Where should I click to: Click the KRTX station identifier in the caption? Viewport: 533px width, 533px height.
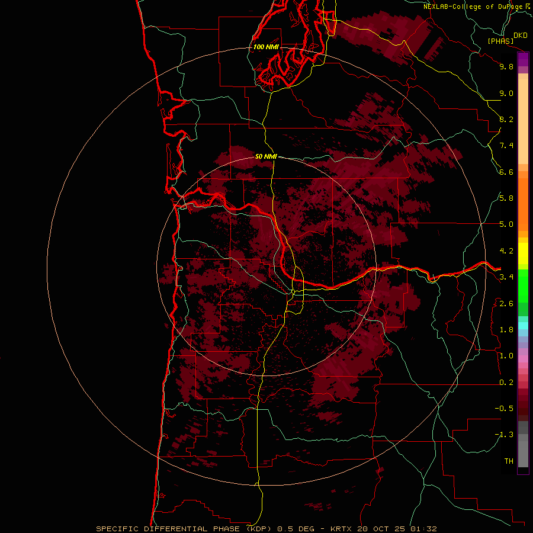coord(342,529)
